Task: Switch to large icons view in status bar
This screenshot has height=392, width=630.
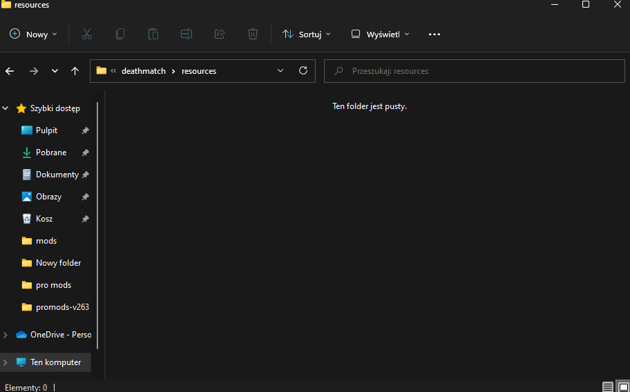Action: (x=624, y=386)
